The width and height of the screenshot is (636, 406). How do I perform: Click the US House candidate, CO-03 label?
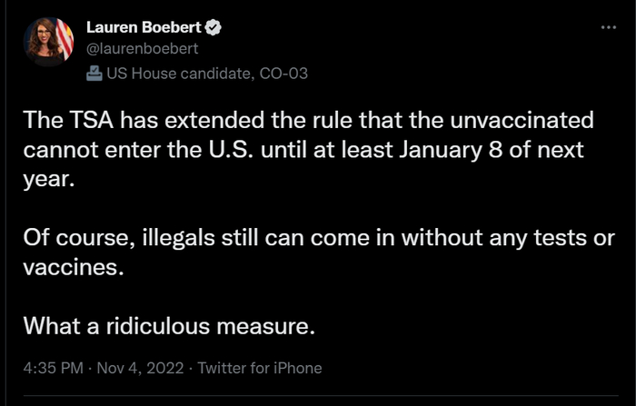[207, 74]
